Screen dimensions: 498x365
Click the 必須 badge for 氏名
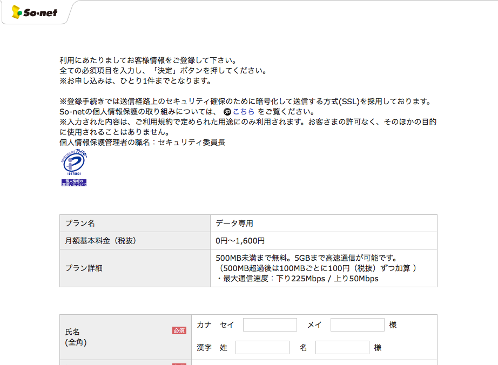click(x=179, y=330)
